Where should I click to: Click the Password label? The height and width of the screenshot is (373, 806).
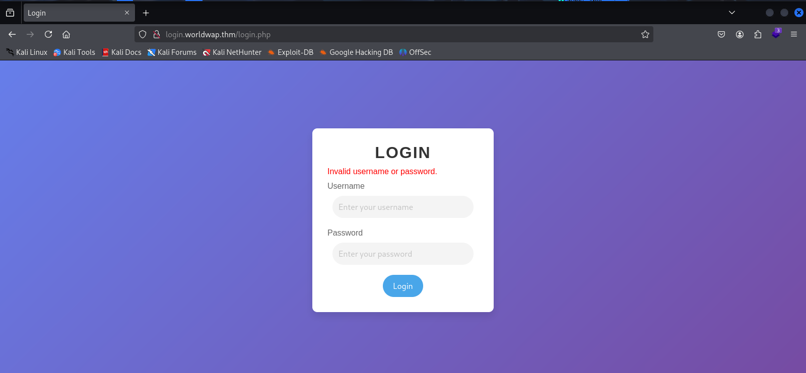coord(345,233)
